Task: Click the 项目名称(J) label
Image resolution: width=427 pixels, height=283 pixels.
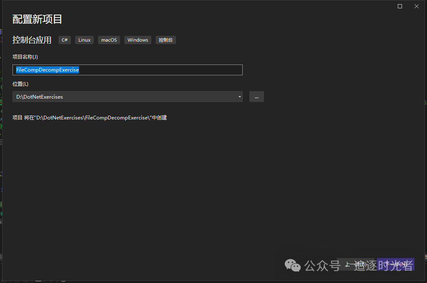Action: pos(25,57)
